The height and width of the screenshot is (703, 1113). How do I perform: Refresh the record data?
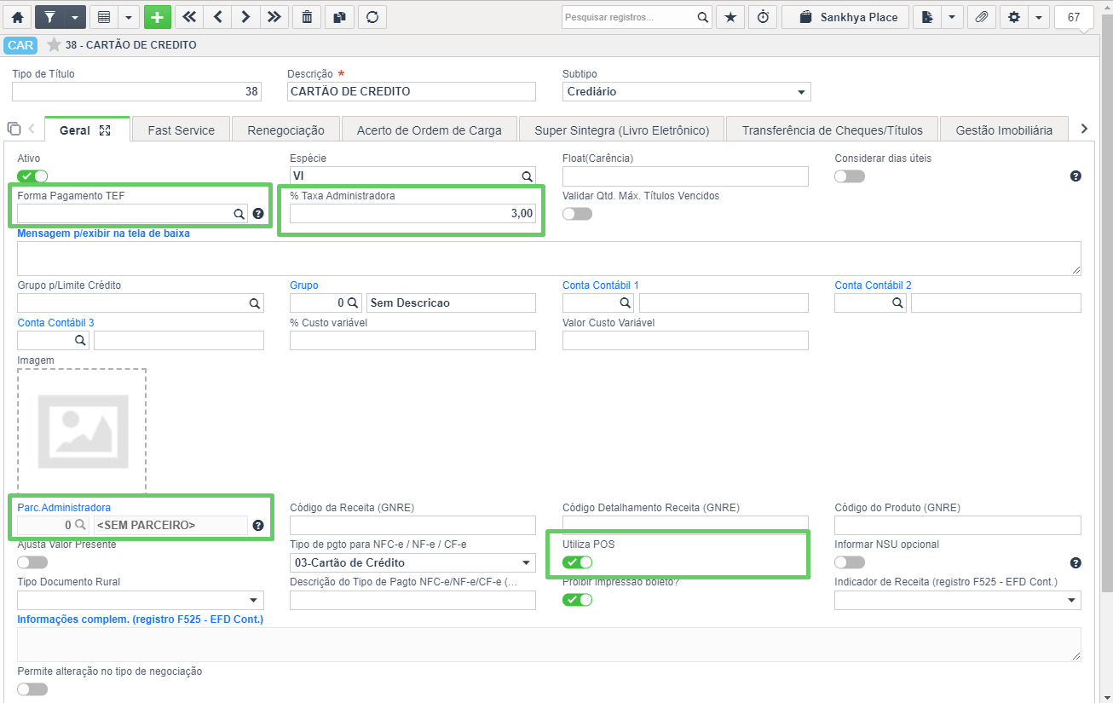[372, 17]
